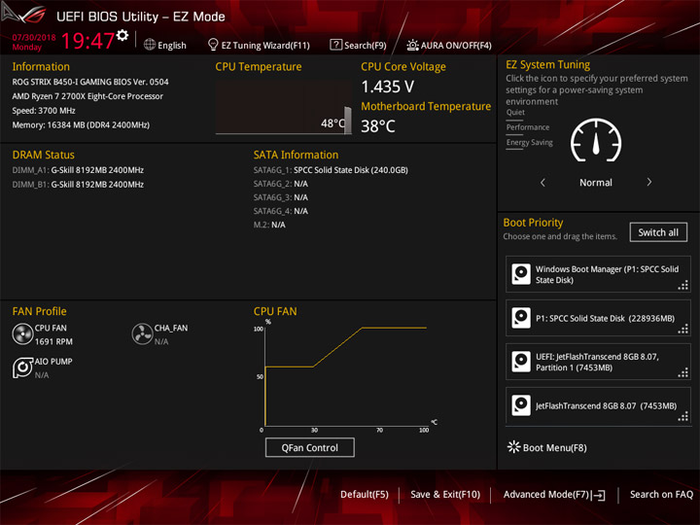Click the 38°C motherboard temperature value
This screenshot has width=700, height=525.
coord(378,125)
